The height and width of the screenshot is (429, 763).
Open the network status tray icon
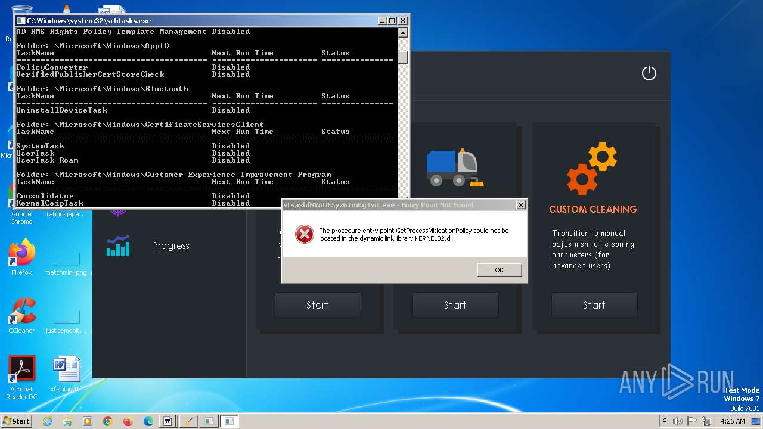tap(706, 421)
